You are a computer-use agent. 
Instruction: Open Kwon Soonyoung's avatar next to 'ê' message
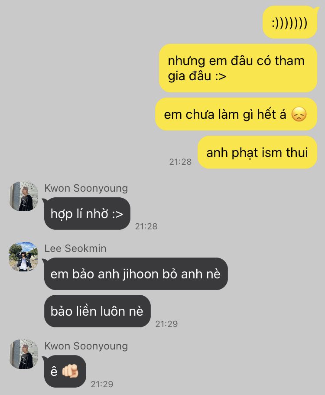(24, 354)
